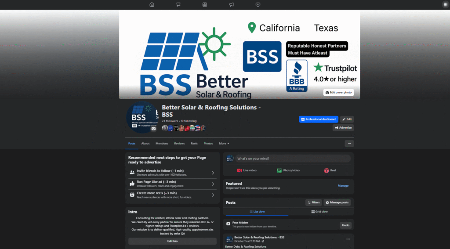Screen dimensions: 450x249
Task: Add a Photo/video to a post
Action: click(x=288, y=170)
